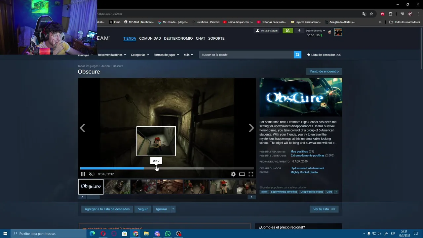Open WhatsApp from the taskbar
Image resolution: width=423 pixels, height=238 pixels.
click(168, 234)
